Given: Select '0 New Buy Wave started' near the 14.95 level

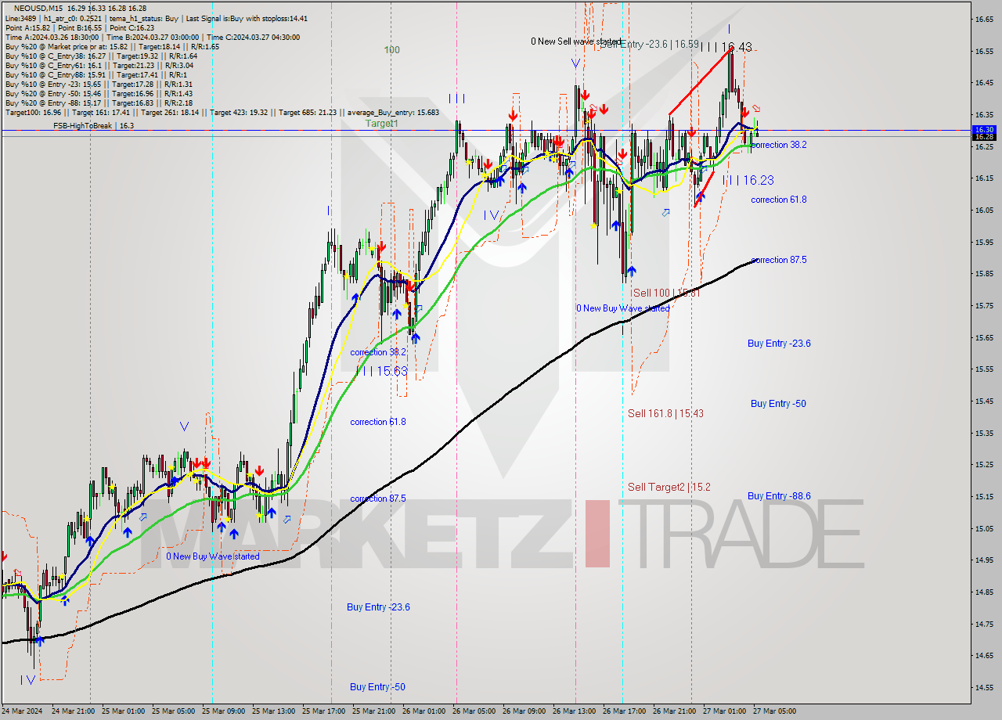Looking at the screenshot, I should coord(212,556).
